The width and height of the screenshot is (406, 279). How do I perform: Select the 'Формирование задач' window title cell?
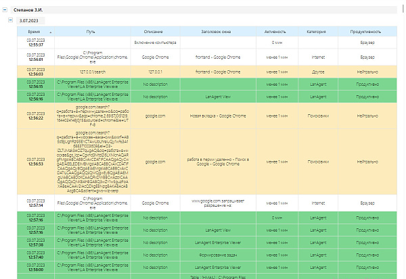click(217, 257)
